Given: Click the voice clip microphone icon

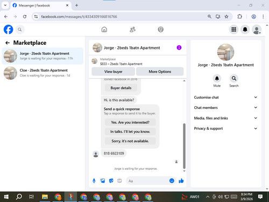Looking at the screenshot, I should point(94,181).
